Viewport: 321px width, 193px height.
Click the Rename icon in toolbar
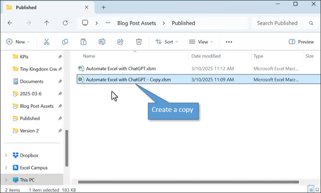pyautogui.click(x=102, y=42)
